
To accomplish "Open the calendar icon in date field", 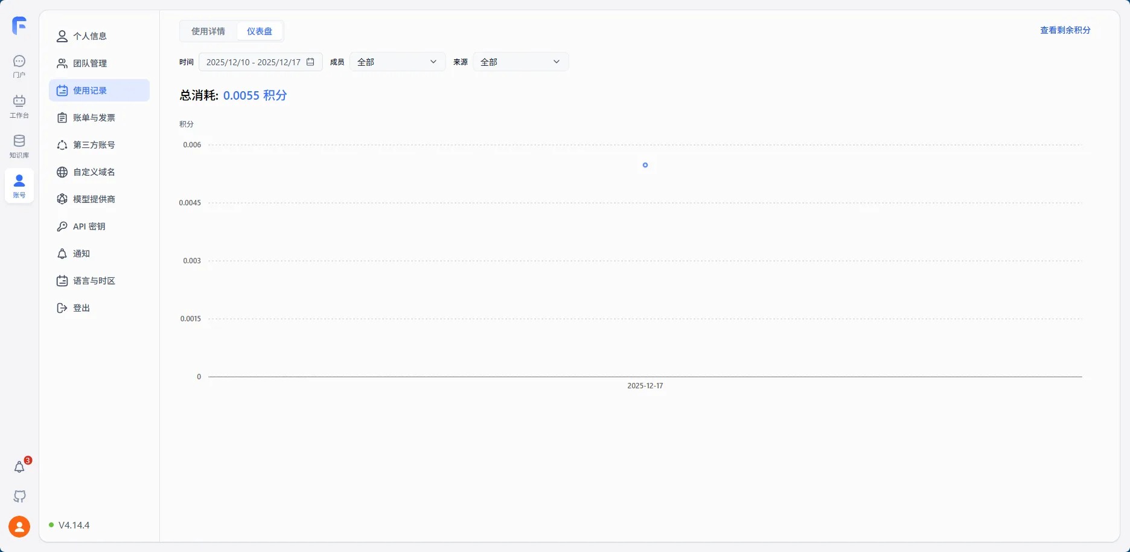I will coord(310,62).
